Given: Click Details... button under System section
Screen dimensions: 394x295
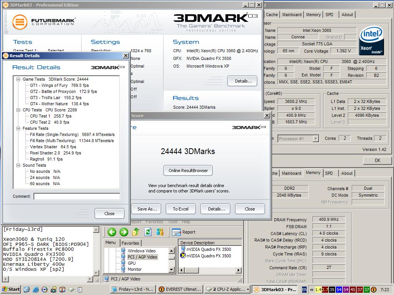Looking at the screenshot, I should (x=243, y=81).
